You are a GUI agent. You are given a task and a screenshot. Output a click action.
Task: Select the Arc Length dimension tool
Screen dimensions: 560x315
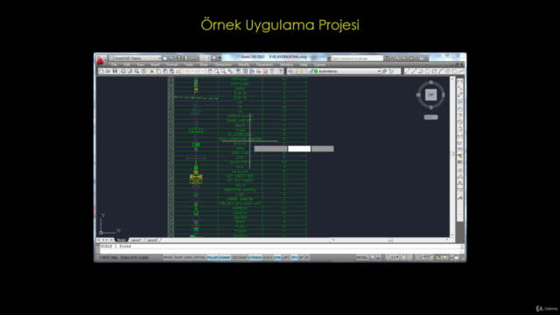click(460, 94)
